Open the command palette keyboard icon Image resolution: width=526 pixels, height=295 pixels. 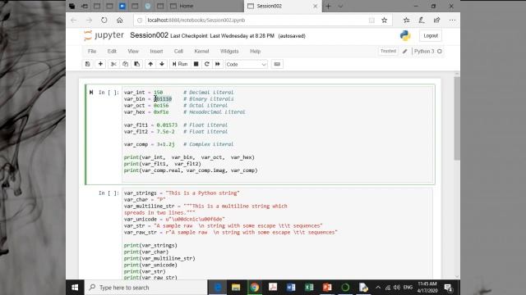pyautogui.click(x=277, y=64)
